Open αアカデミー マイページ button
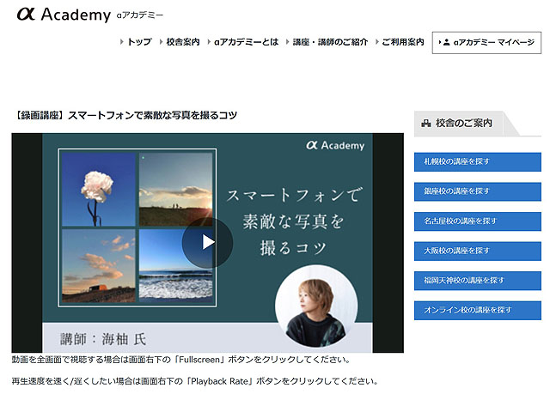Image resolution: width=550 pixels, height=394 pixels. pyautogui.click(x=487, y=42)
